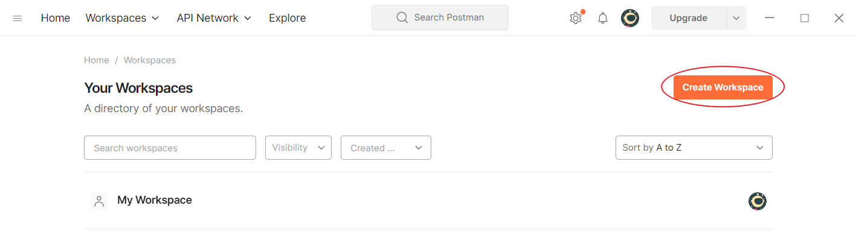This screenshot has height=232, width=856.
Task: Expand the API Network menu
Action: tap(214, 18)
